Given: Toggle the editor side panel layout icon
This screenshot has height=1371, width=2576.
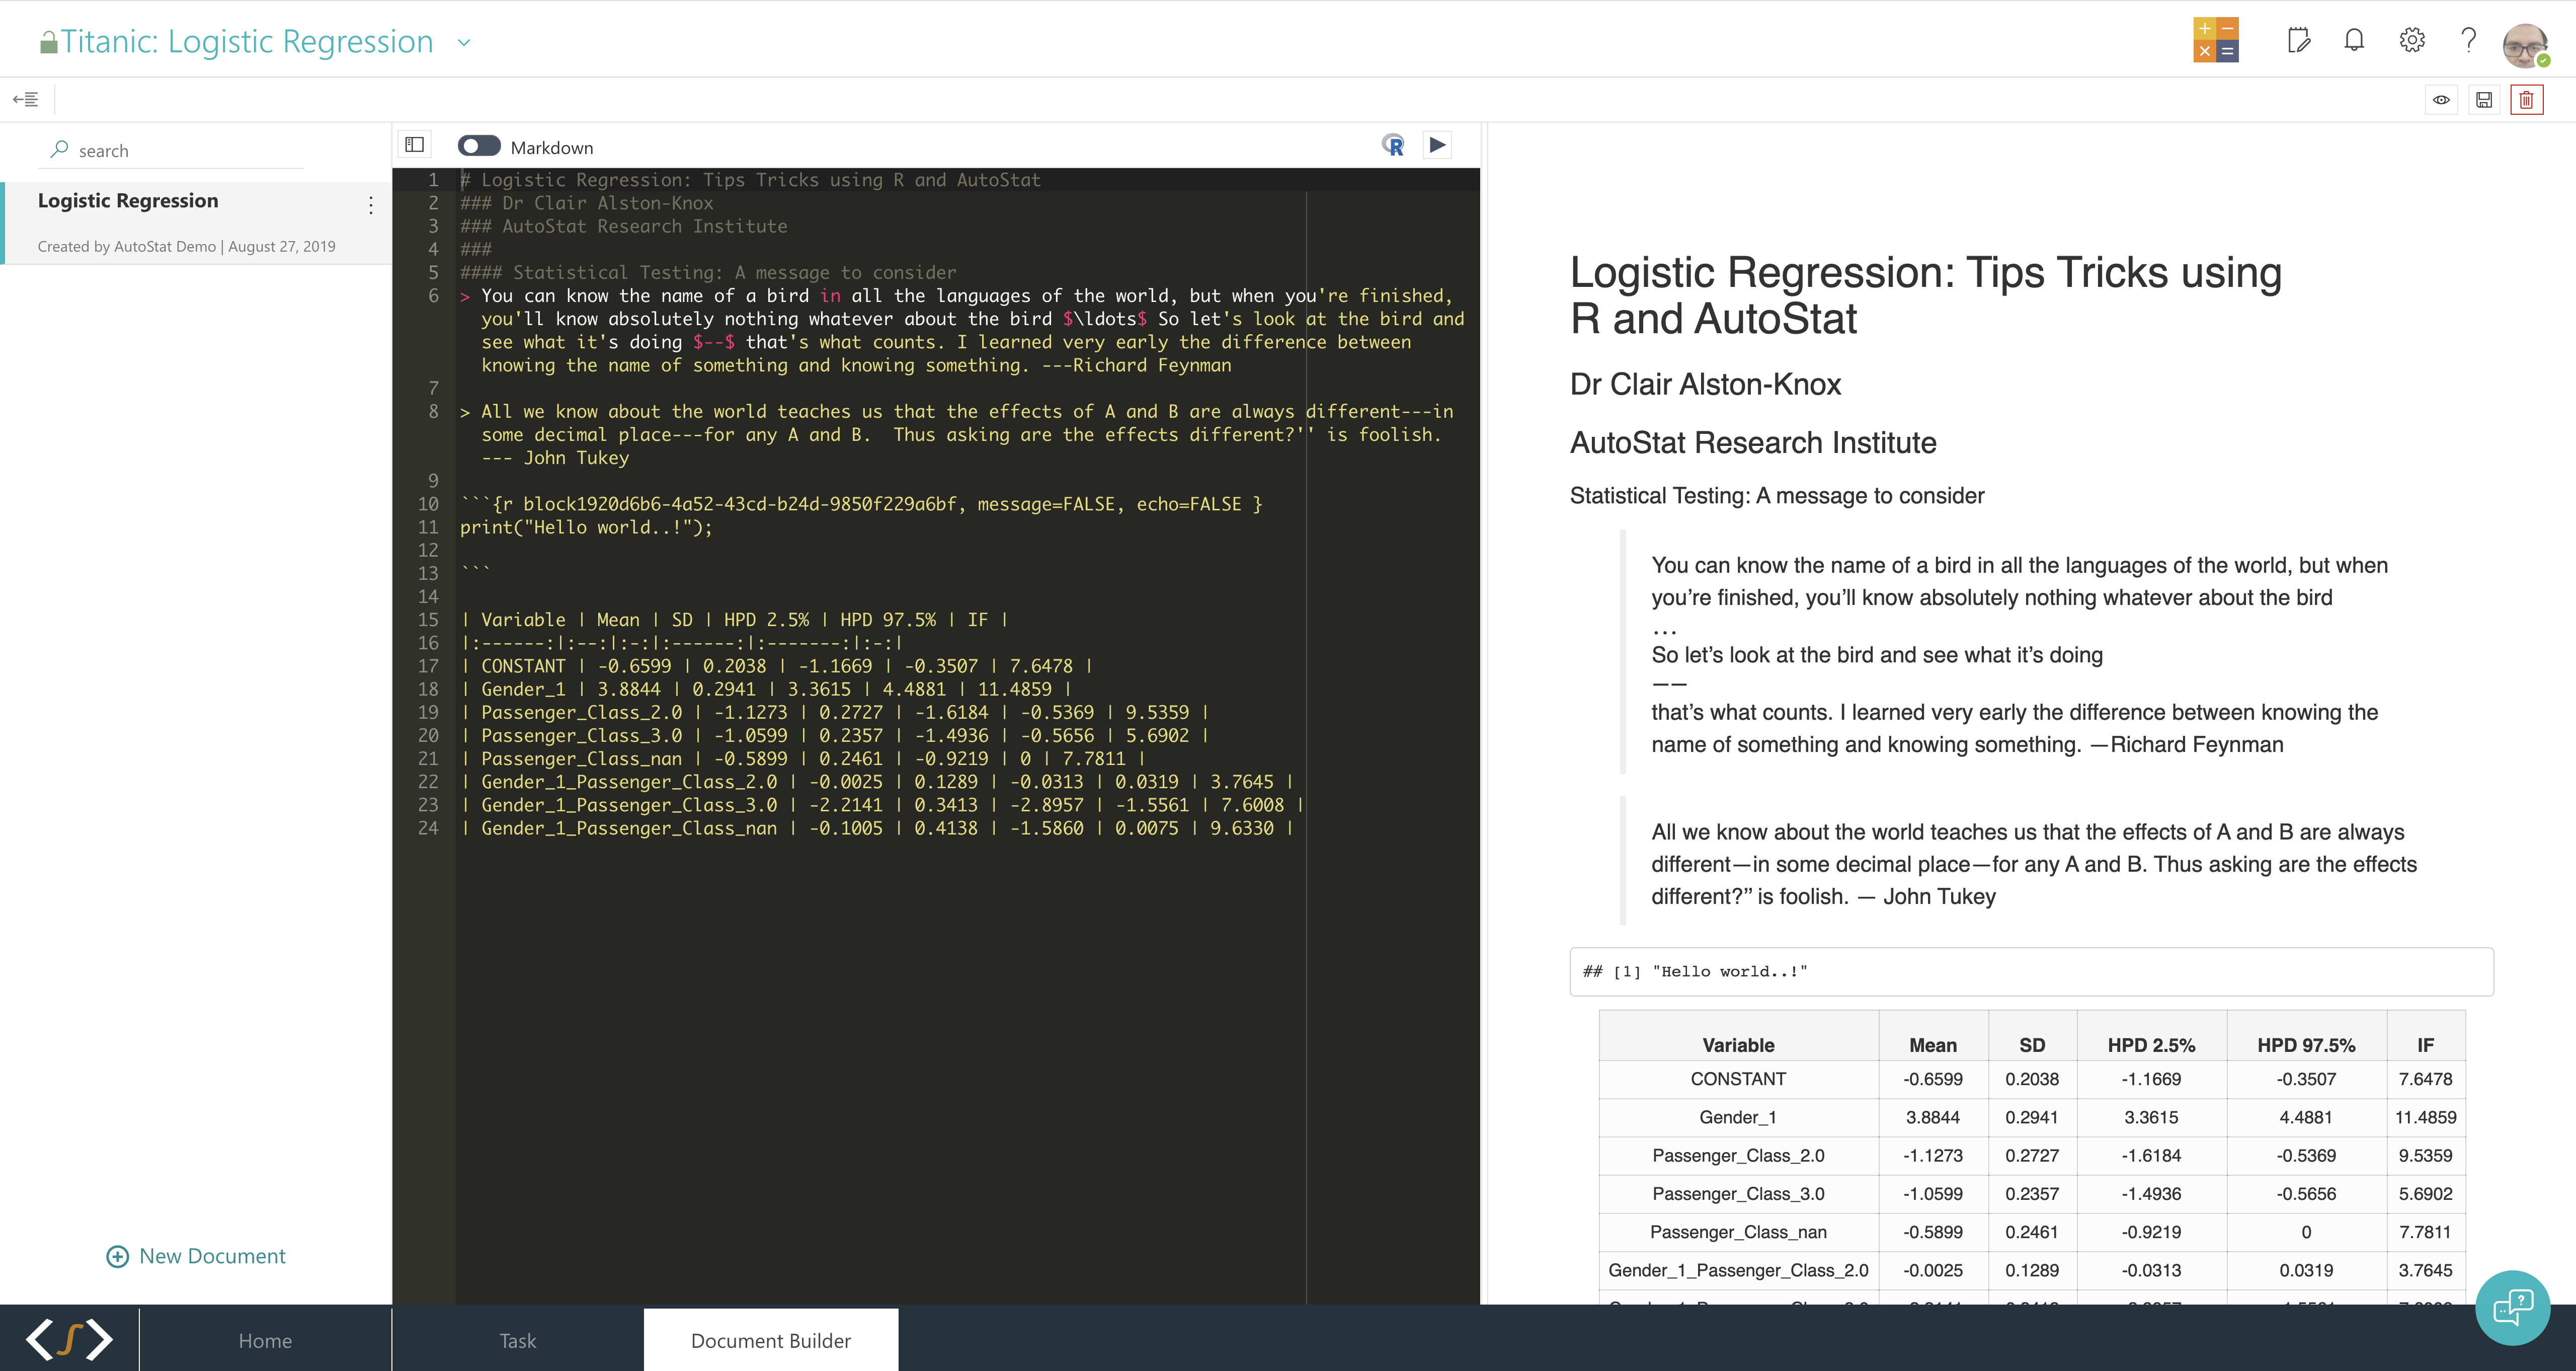Looking at the screenshot, I should [414, 145].
